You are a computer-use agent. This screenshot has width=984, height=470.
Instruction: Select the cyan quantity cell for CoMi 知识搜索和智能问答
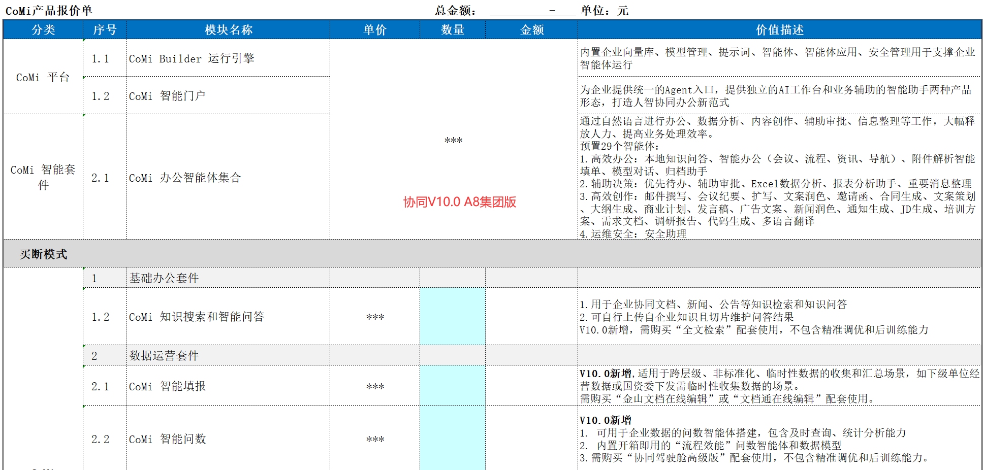click(x=452, y=317)
